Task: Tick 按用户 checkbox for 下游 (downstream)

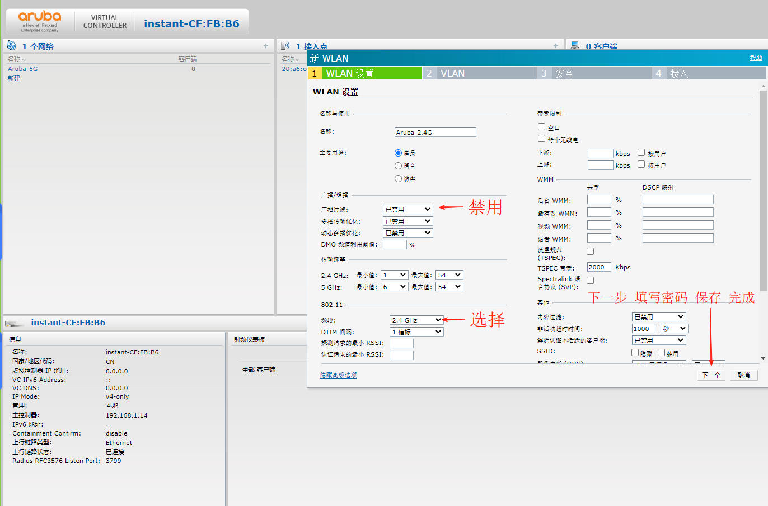Action: (x=641, y=152)
